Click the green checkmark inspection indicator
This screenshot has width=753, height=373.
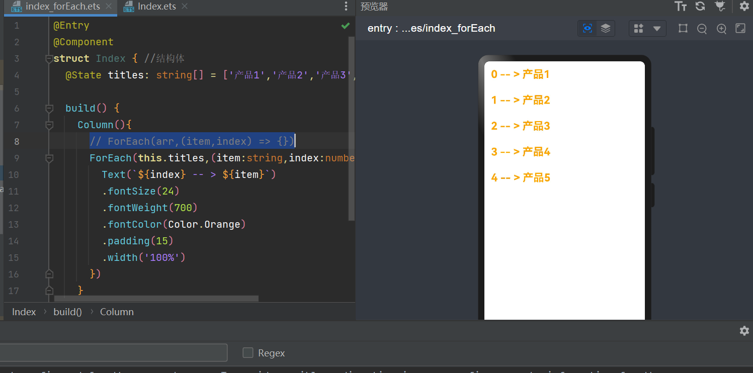tap(345, 26)
